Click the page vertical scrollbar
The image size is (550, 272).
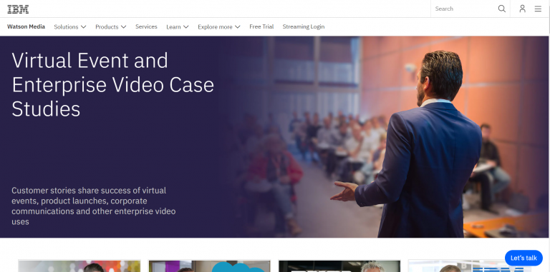[549, 136]
